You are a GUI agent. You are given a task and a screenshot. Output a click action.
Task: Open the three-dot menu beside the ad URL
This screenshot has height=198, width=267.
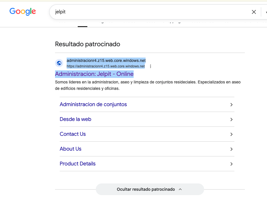tap(150, 66)
